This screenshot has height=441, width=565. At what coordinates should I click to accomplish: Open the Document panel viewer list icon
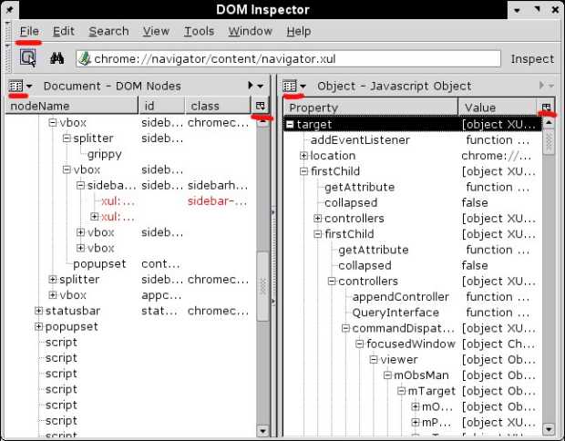tap(15, 87)
